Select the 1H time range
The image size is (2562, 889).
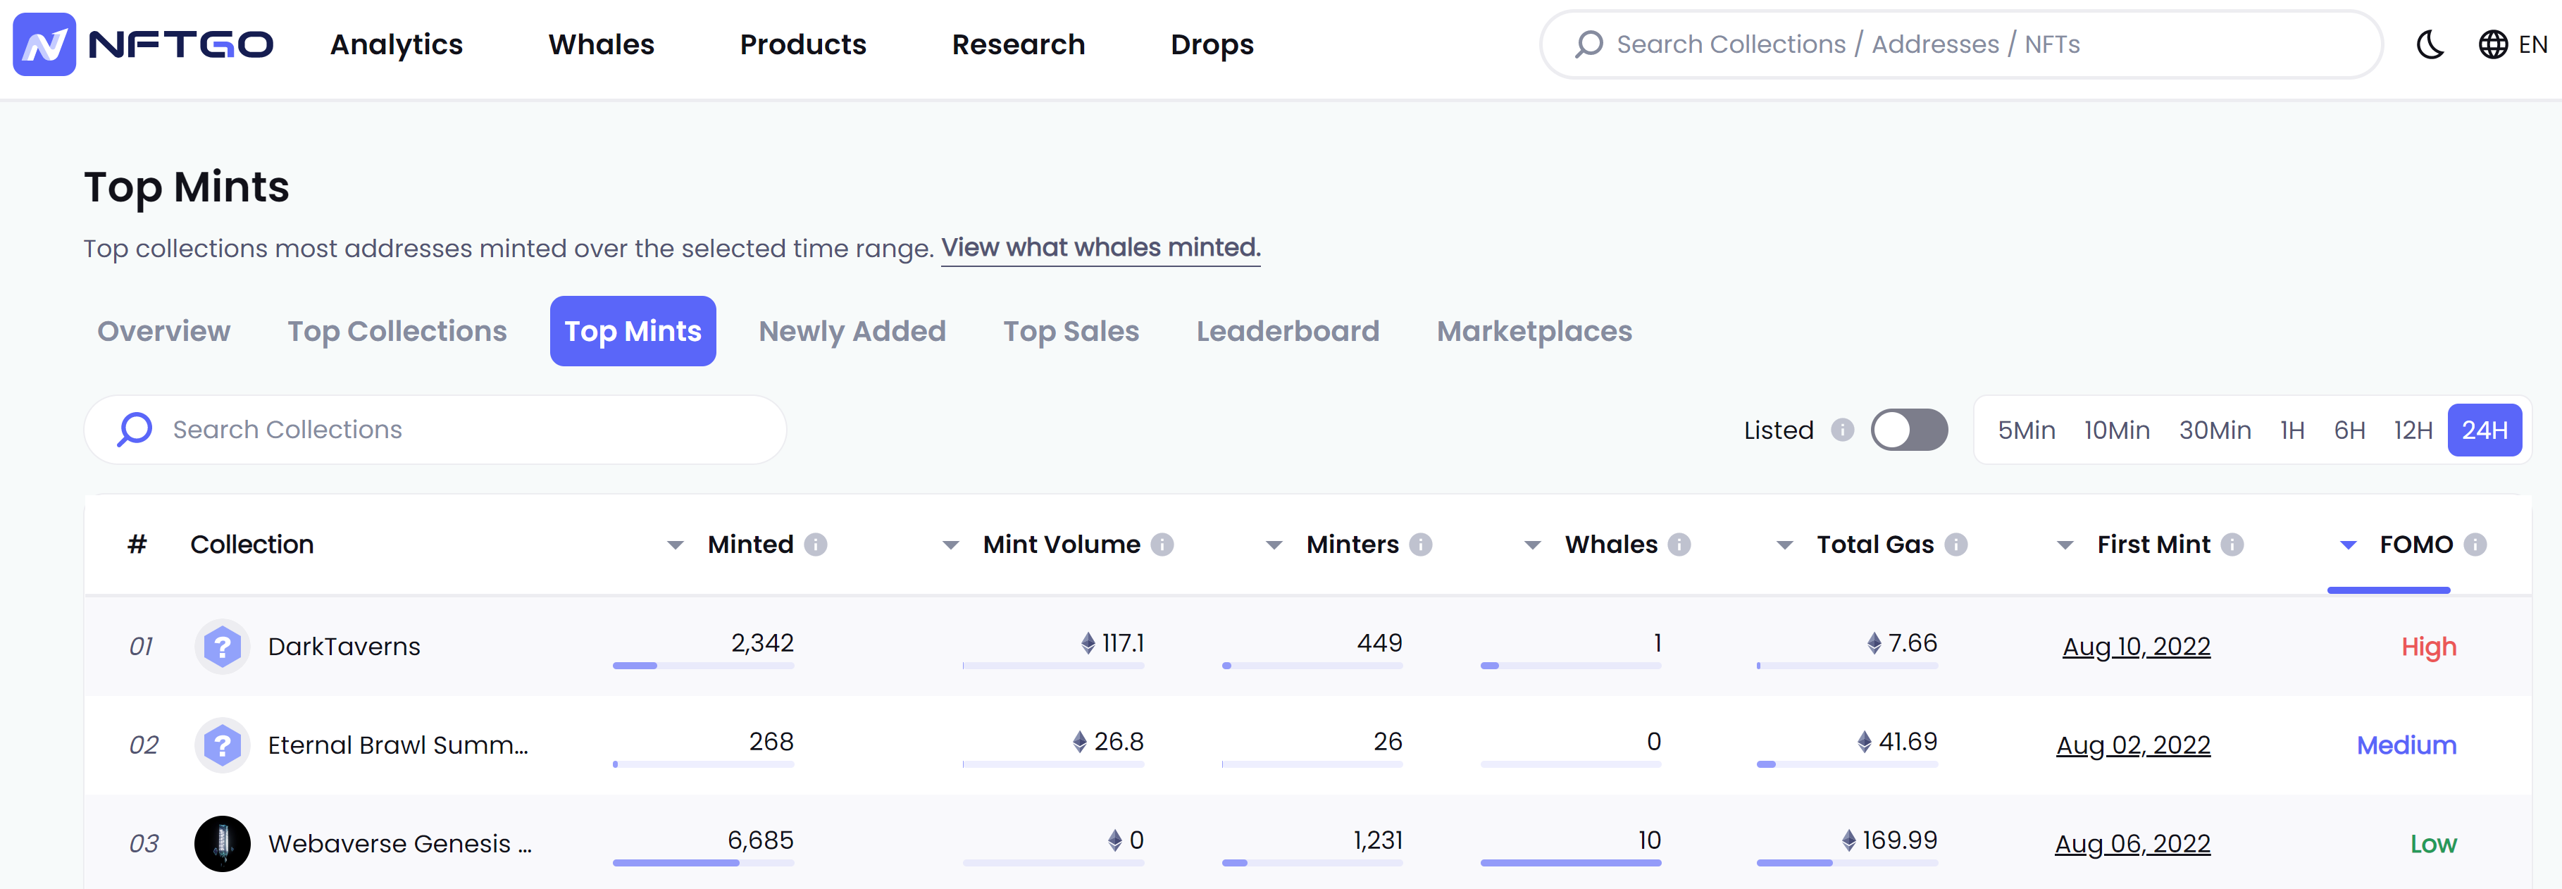pos(2292,430)
